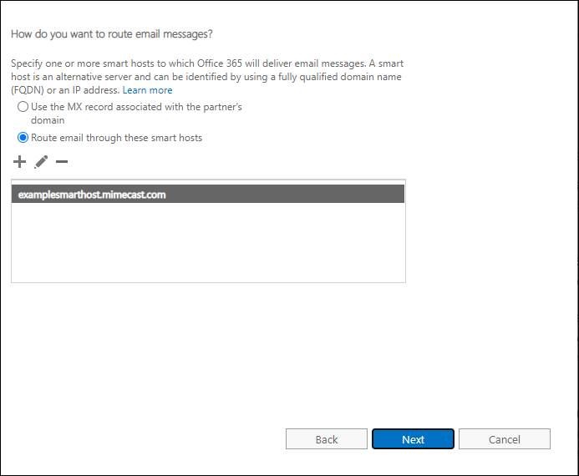Click blank dialog space below the smart hosts list

207,351
